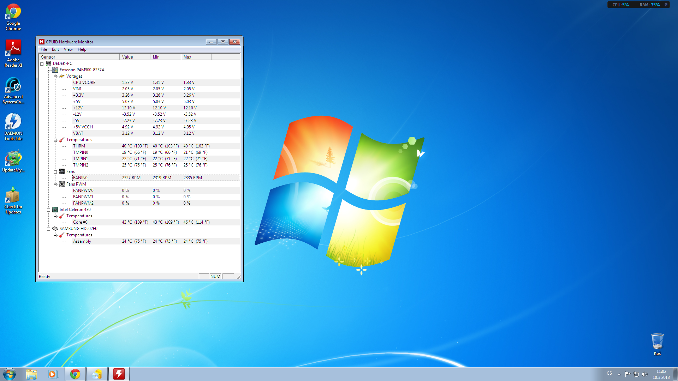Select the DĚDEK-PC computer icon
This screenshot has height=381, width=678.
pos(49,64)
